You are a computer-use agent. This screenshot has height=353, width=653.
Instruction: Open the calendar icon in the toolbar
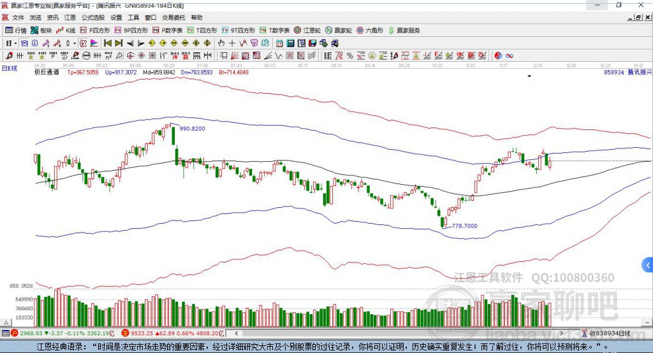pyautogui.click(x=279, y=43)
